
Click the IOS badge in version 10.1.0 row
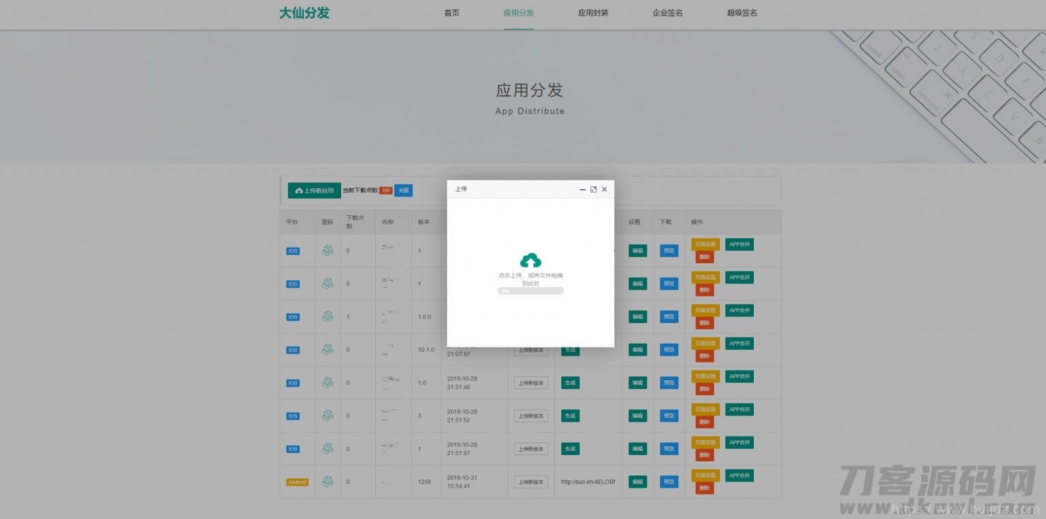pyautogui.click(x=293, y=350)
